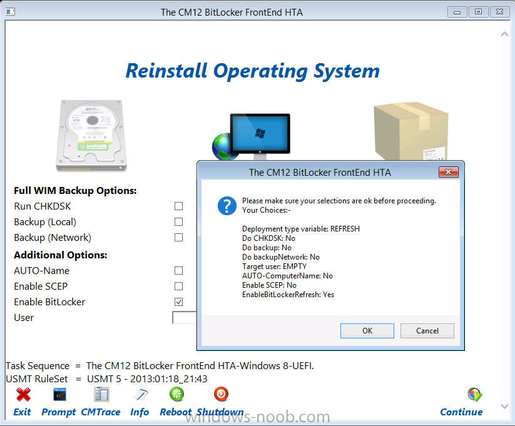This screenshot has height=426, width=515.
Task: Click the Reinstall Operating System heading
Action: point(253,71)
